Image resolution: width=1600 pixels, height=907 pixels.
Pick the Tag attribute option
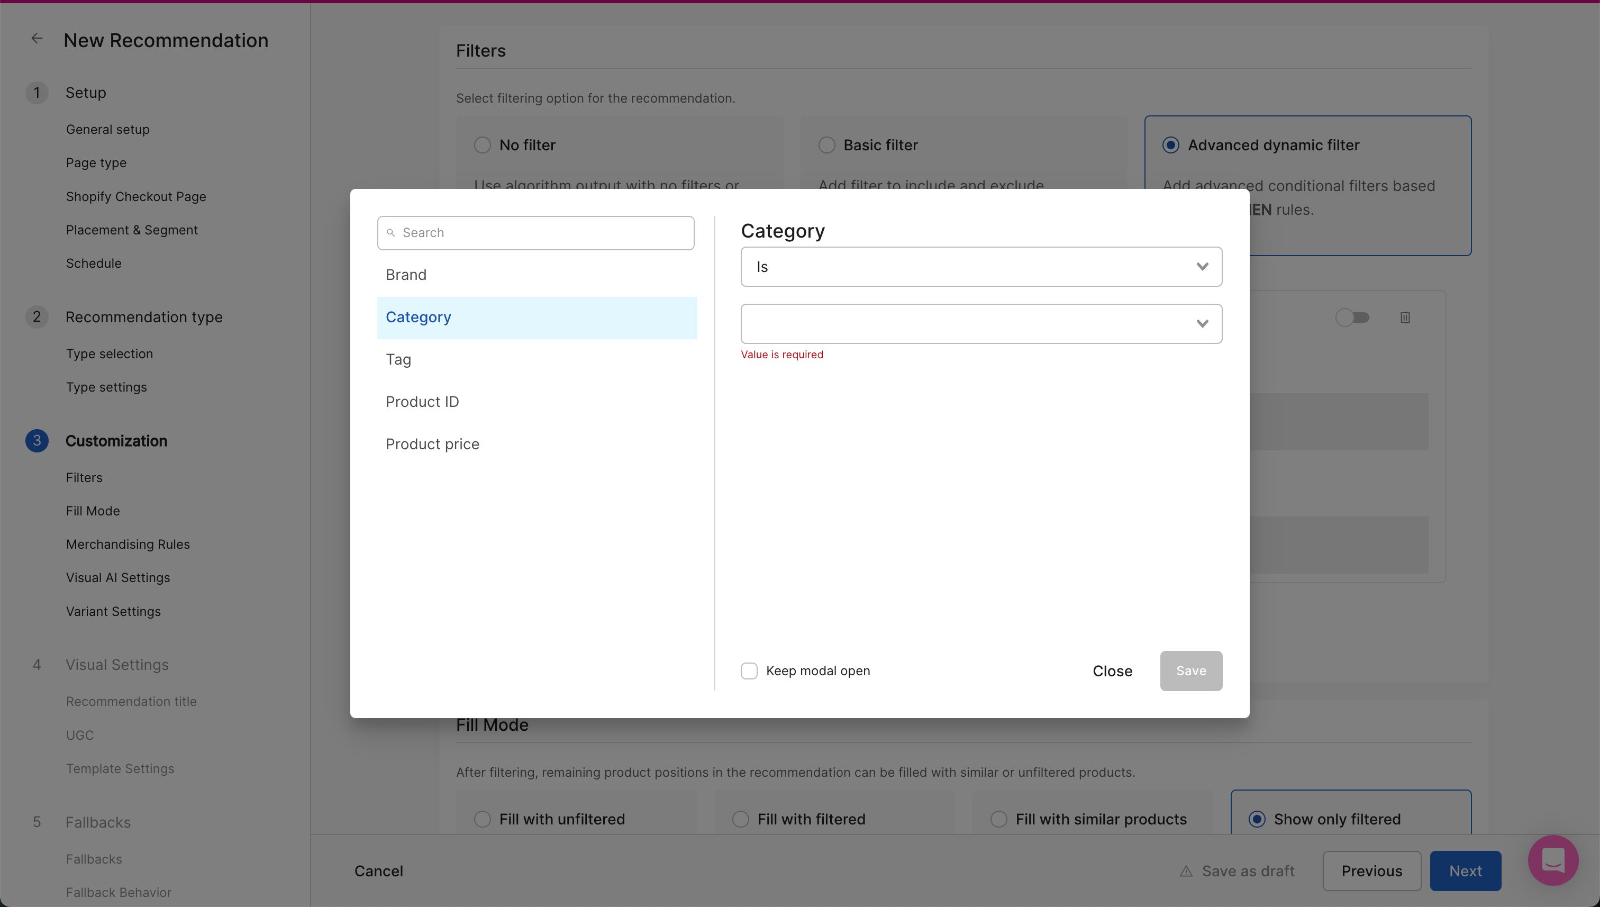coord(398,359)
